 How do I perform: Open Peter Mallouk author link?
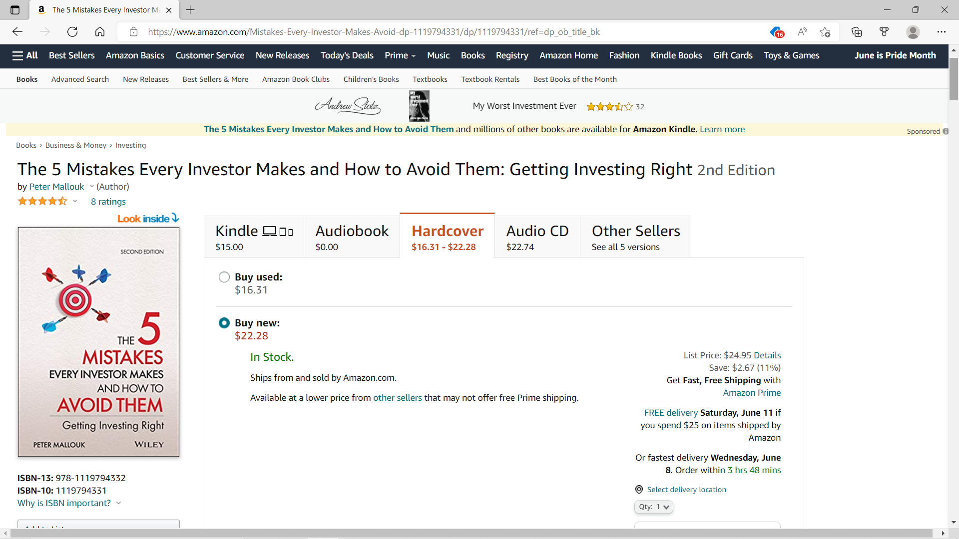click(x=56, y=187)
